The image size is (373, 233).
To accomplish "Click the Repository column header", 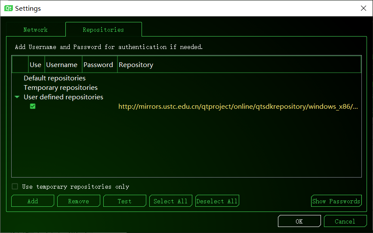I will 239,64.
